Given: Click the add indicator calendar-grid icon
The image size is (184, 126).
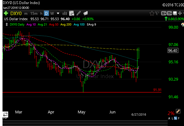Looking at the screenshot, I should click(x=72, y=13).
